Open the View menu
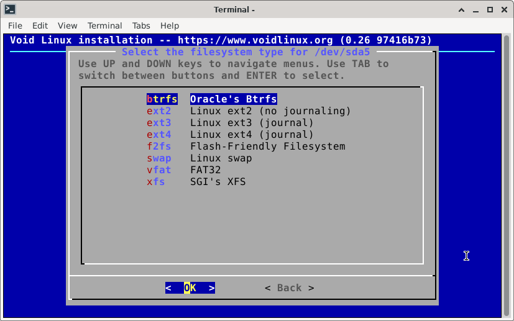Viewport: 514px width, 321px height. pyautogui.click(x=67, y=25)
